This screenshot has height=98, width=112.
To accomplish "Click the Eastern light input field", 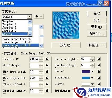I will pyautogui.click(x=86, y=59).
